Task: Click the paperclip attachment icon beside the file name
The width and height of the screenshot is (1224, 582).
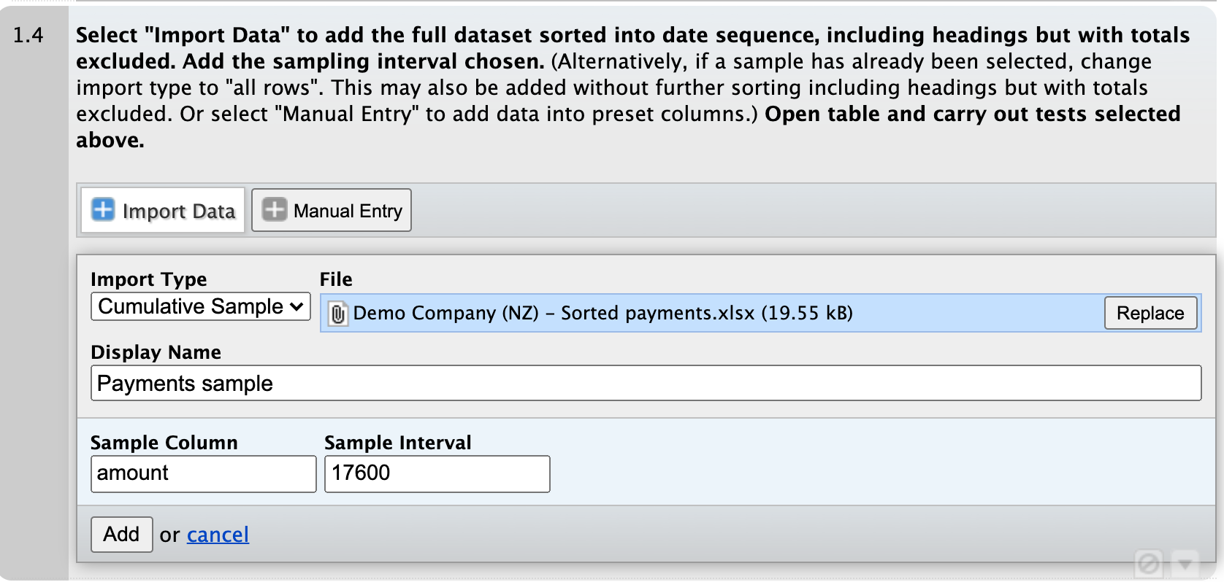Action: (x=337, y=314)
